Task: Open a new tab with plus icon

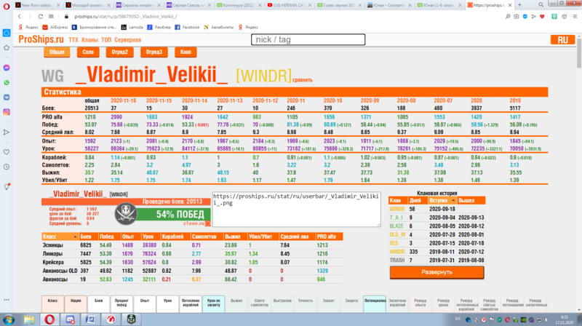Action: tap(519, 5)
